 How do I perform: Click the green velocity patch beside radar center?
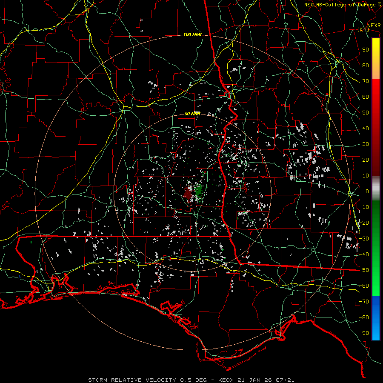(x=199, y=191)
